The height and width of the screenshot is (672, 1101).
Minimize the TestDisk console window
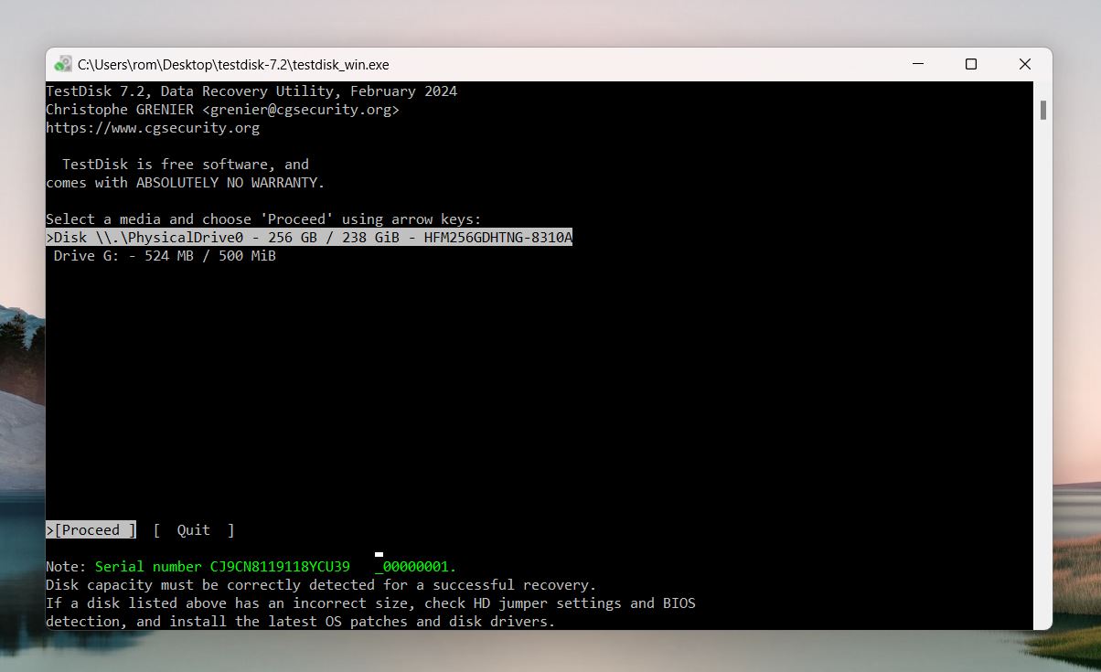point(917,64)
